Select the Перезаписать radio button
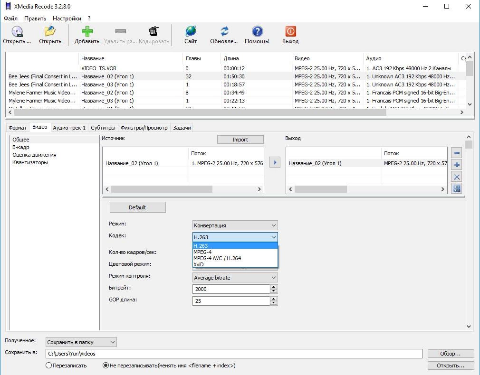The image size is (480, 375). click(48, 366)
